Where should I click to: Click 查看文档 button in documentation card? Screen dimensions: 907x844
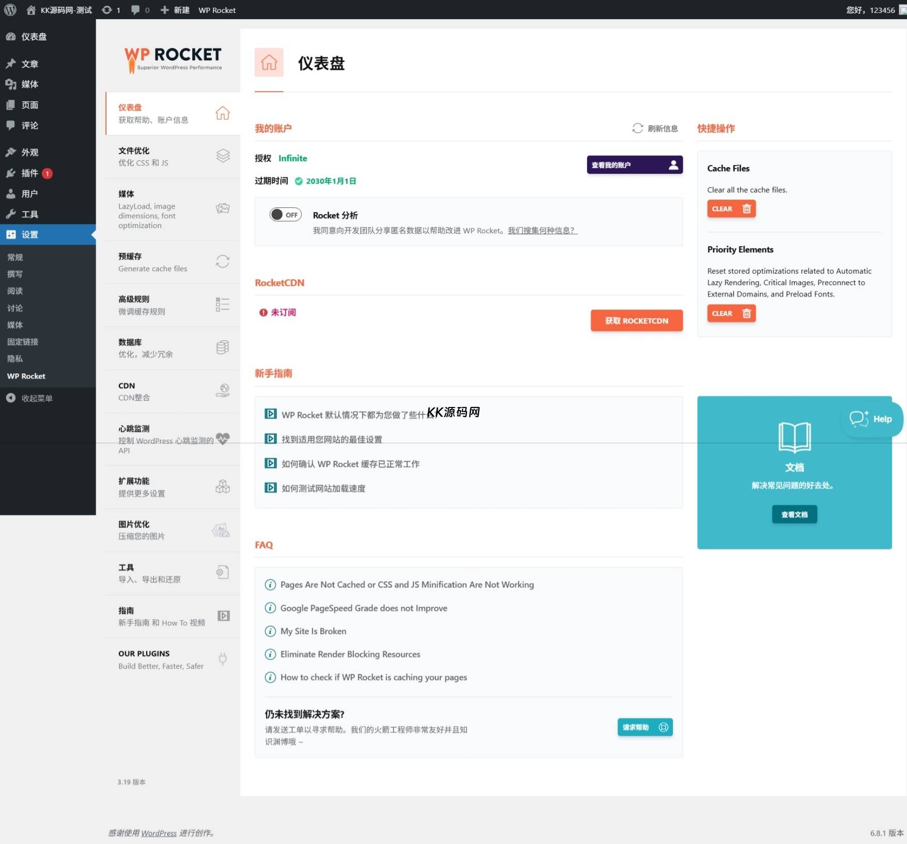coord(794,515)
